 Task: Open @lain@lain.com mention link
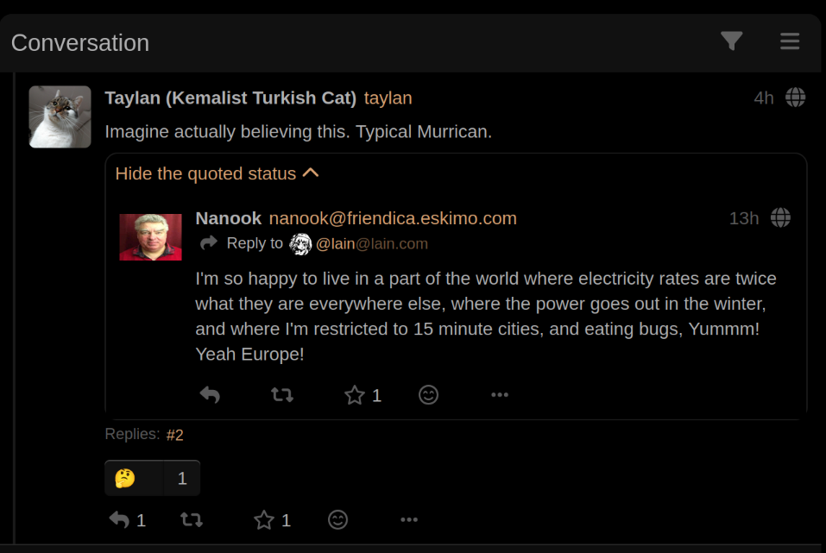(372, 244)
